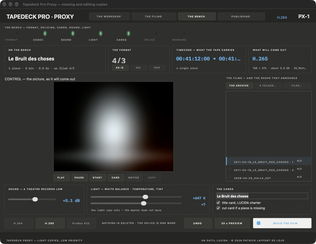This screenshot has width=316, height=244.
Task: Toggle title card, LUCIDA charter checkbox
Action: pos(218,203)
